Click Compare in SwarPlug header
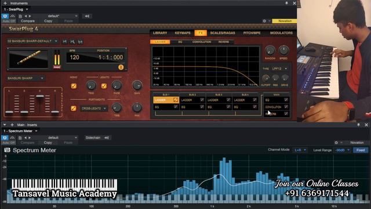Viewport: 371px width, 209px height. coord(27,21)
